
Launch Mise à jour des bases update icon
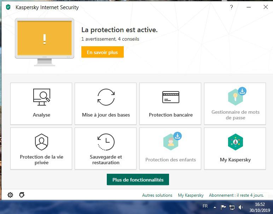click(x=106, y=97)
